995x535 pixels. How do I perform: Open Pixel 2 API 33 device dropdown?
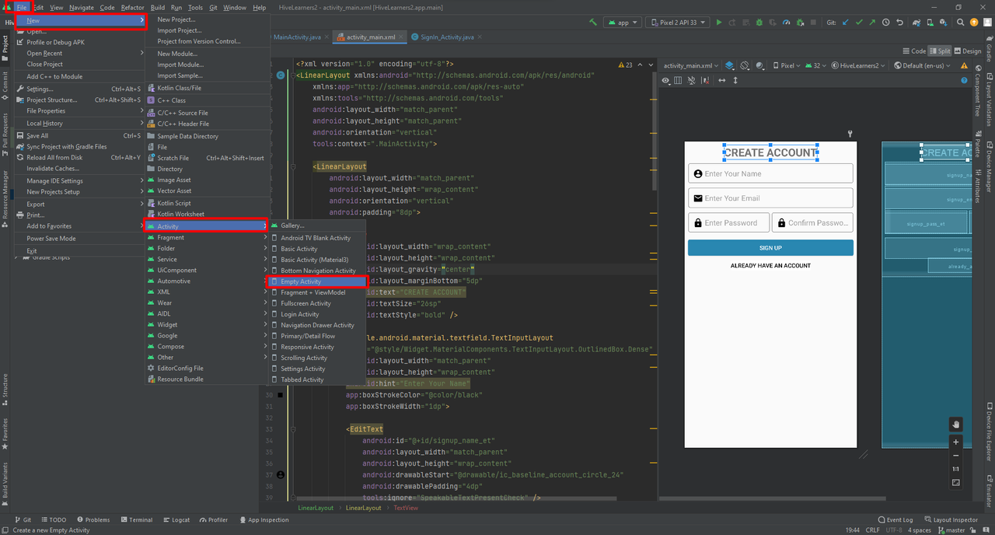pos(679,23)
